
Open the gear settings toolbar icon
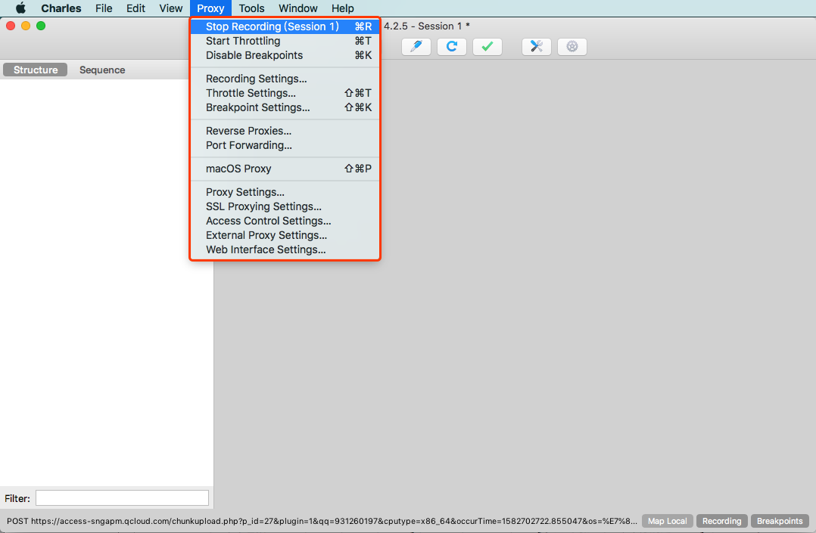(x=572, y=46)
